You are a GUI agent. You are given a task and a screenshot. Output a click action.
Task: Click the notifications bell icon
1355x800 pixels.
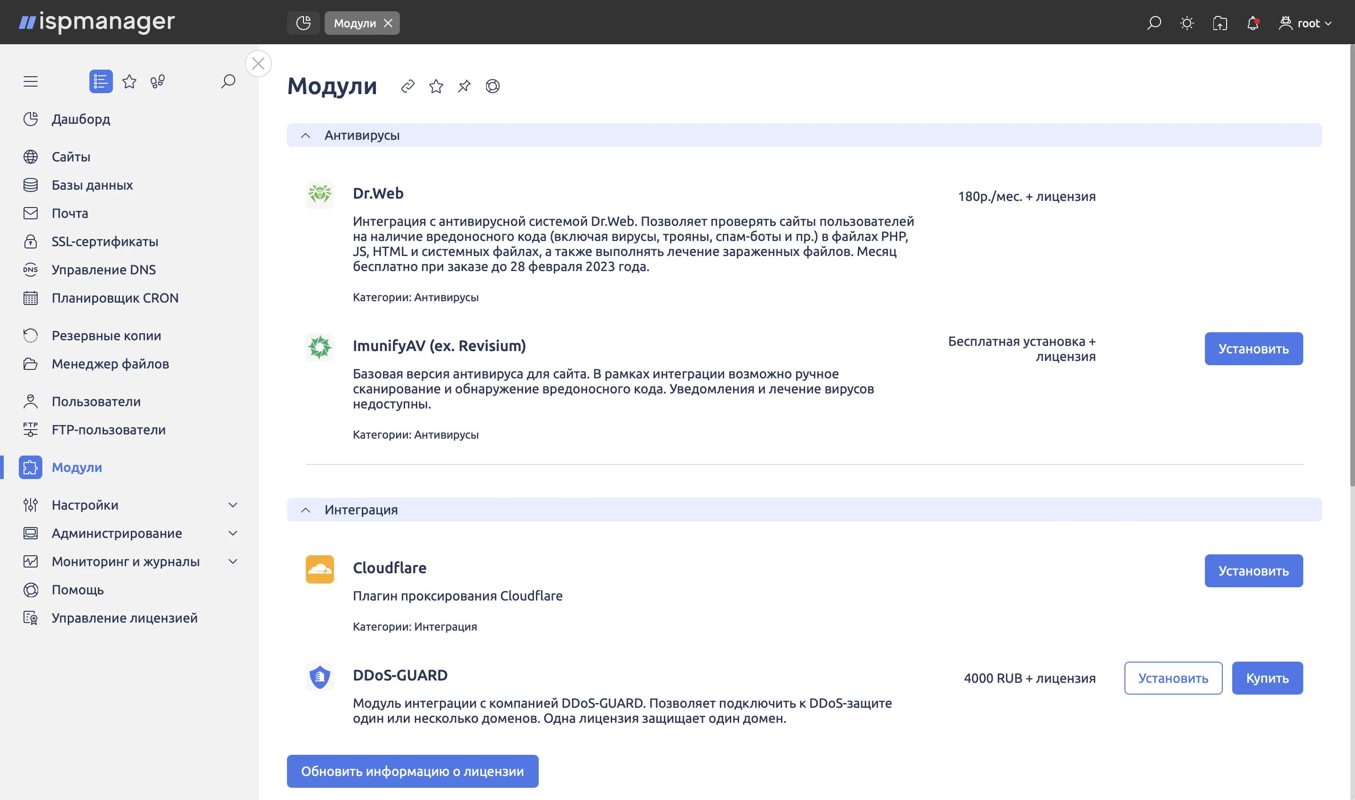tap(1252, 23)
